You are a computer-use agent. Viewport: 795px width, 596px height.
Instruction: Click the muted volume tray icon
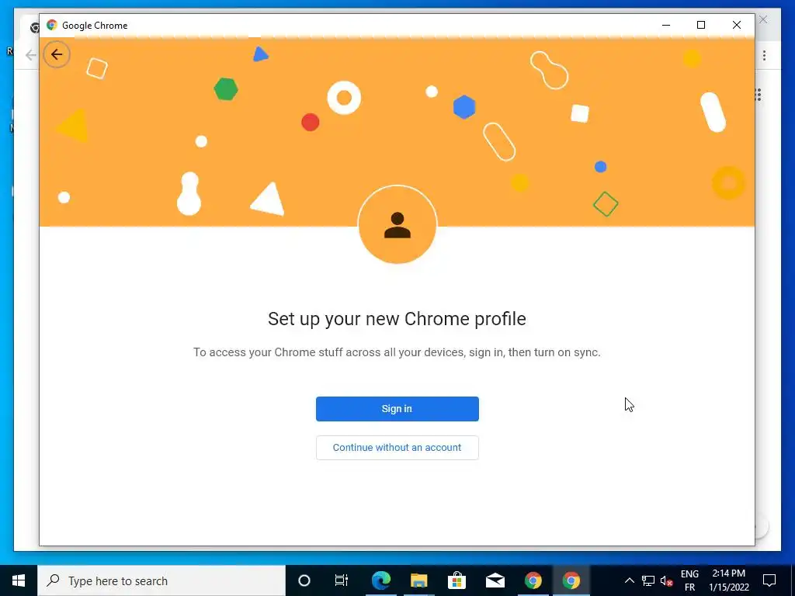(666, 580)
